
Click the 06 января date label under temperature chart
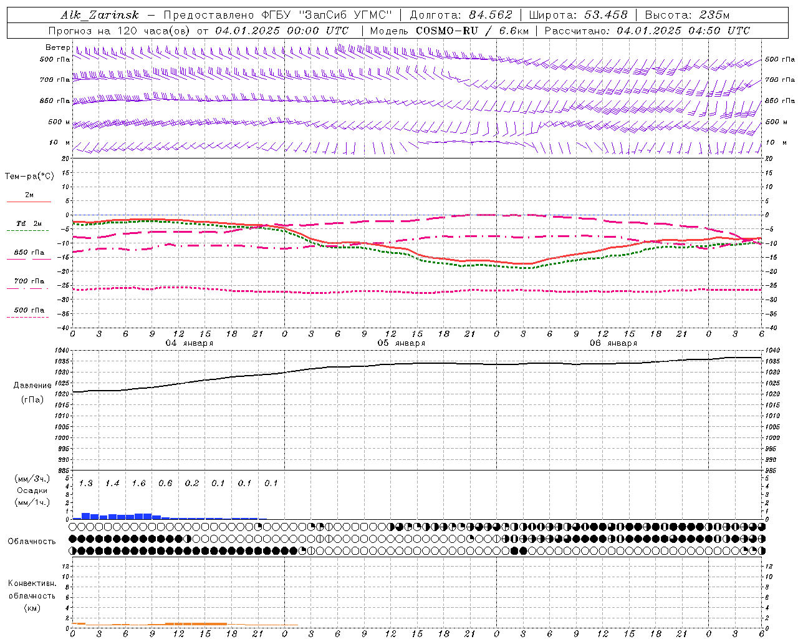tap(613, 343)
